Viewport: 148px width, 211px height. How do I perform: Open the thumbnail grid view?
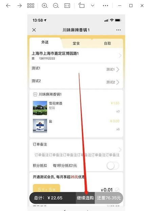(x=30, y=5)
